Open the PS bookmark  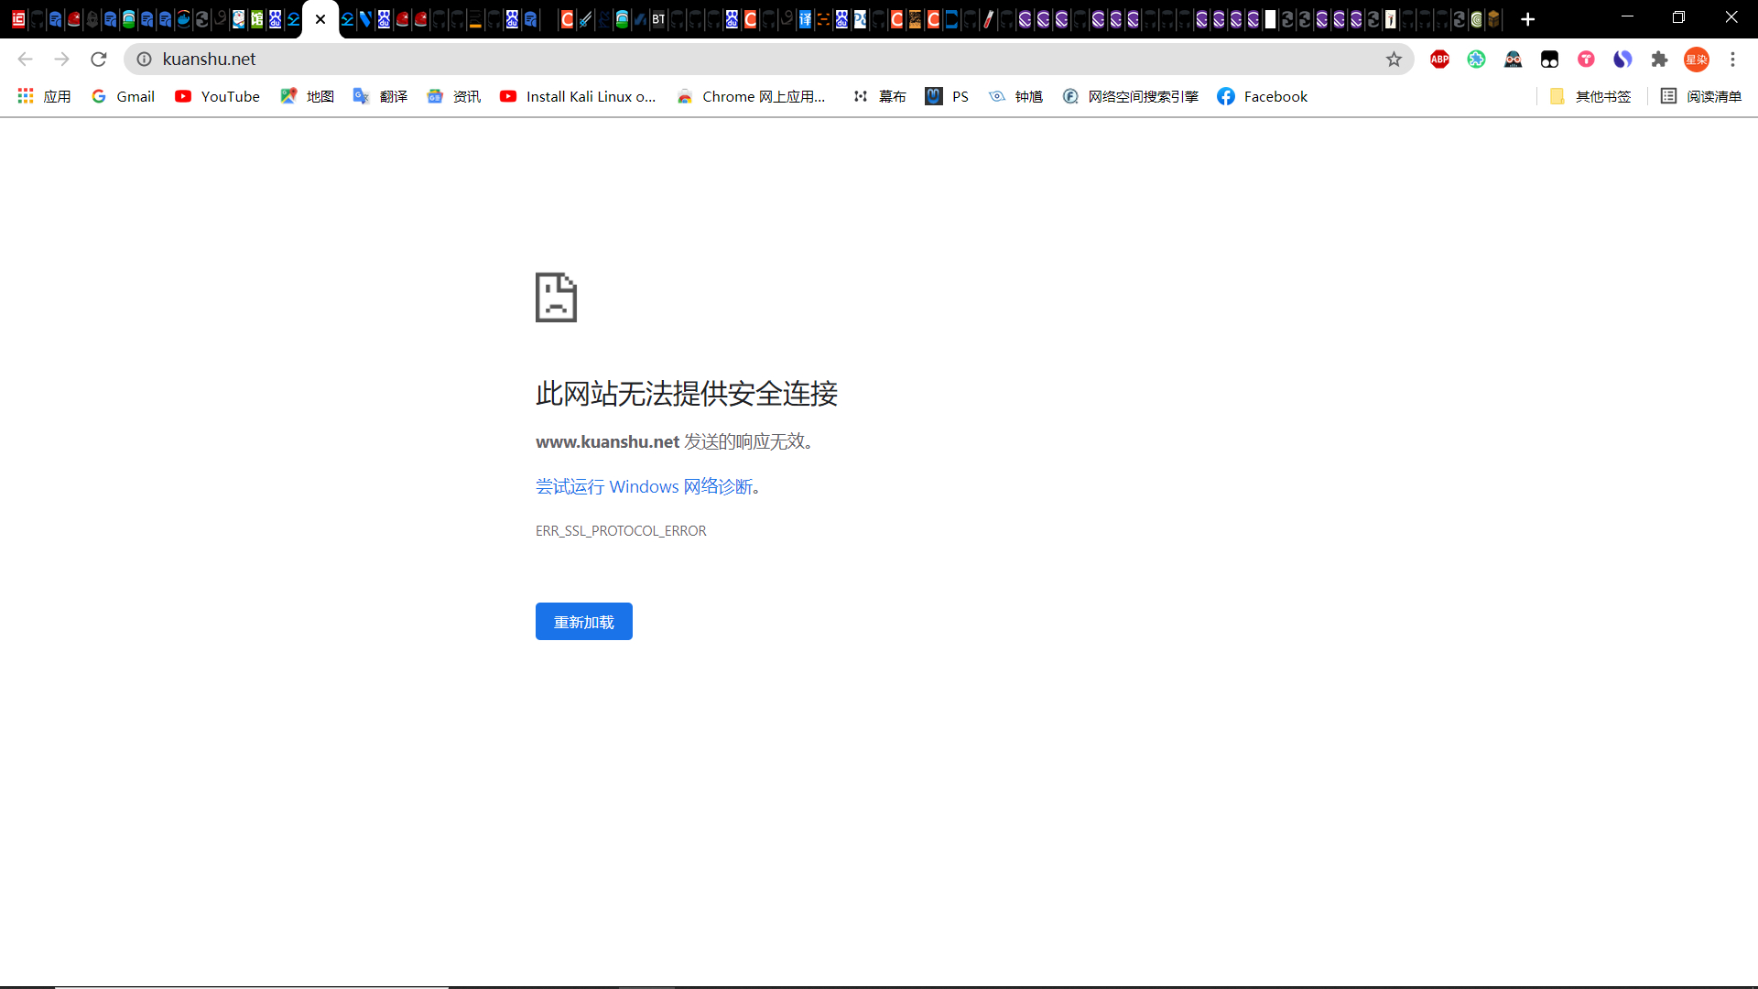coord(947,96)
